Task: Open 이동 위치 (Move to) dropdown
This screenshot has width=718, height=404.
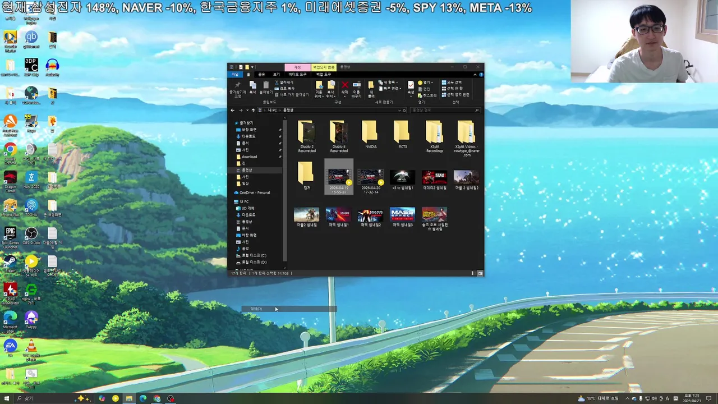Action: point(319,89)
